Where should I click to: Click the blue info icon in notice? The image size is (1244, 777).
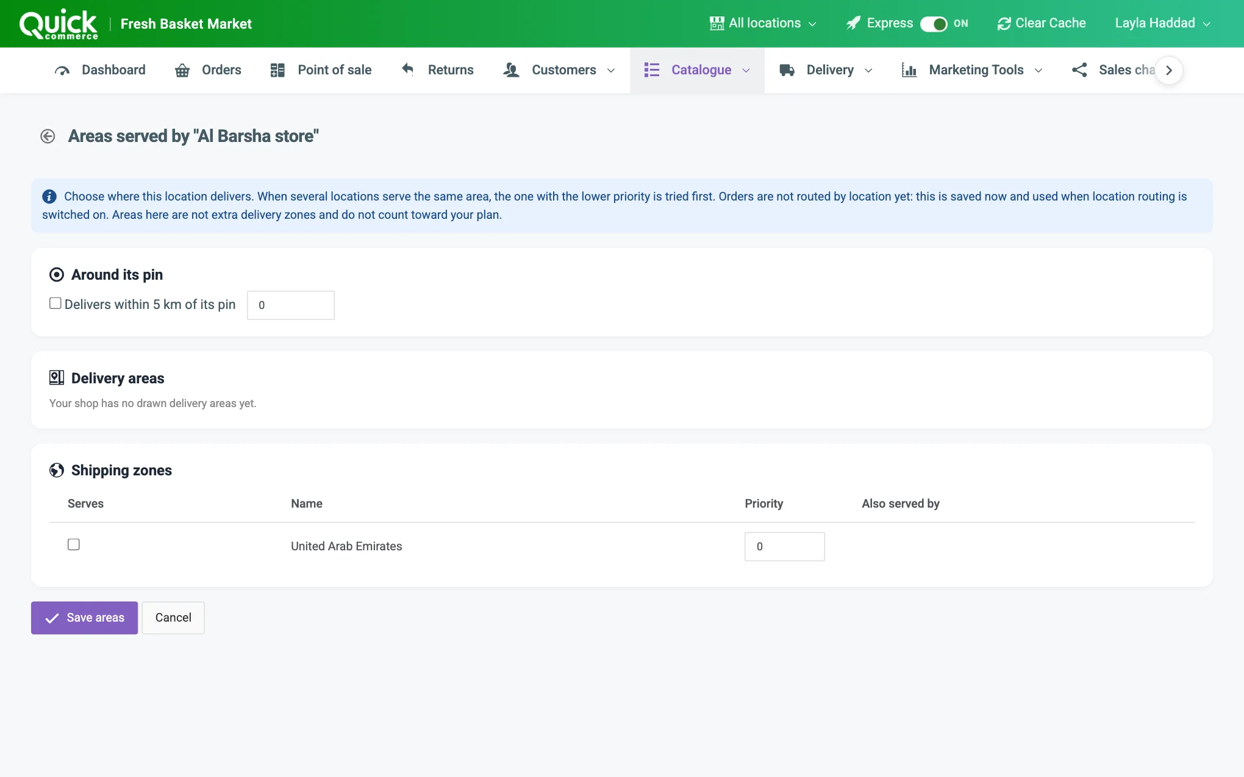(49, 196)
